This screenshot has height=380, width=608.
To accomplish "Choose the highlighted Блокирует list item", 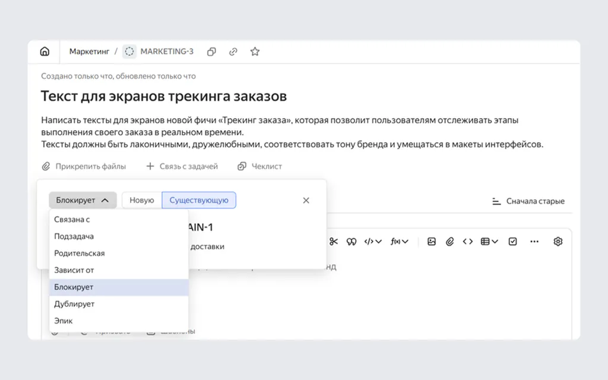I will point(119,287).
